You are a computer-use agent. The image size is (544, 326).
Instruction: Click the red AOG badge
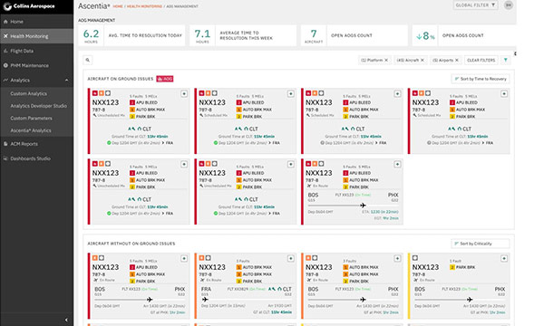tap(165, 79)
